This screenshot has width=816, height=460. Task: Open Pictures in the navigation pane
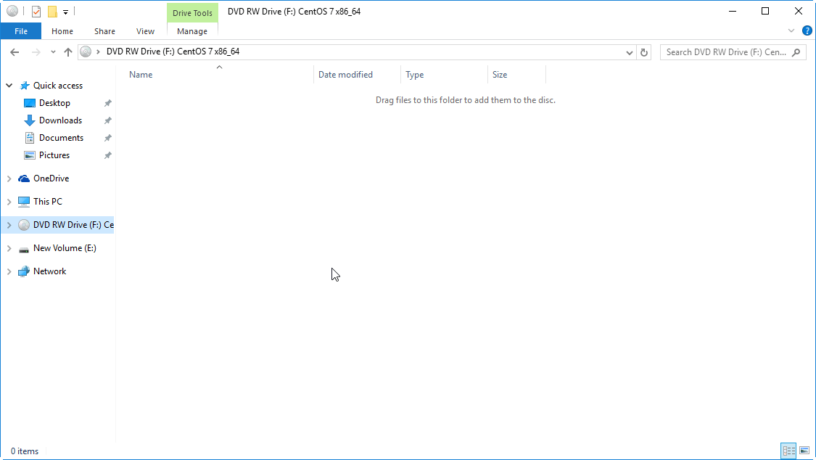(54, 155)
